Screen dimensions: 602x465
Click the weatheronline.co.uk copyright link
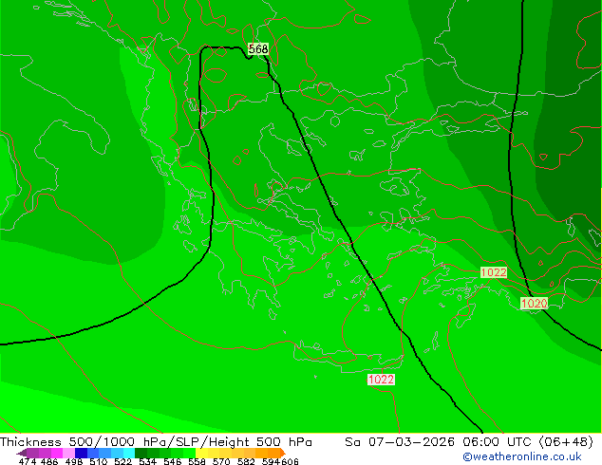click(522, 456)
